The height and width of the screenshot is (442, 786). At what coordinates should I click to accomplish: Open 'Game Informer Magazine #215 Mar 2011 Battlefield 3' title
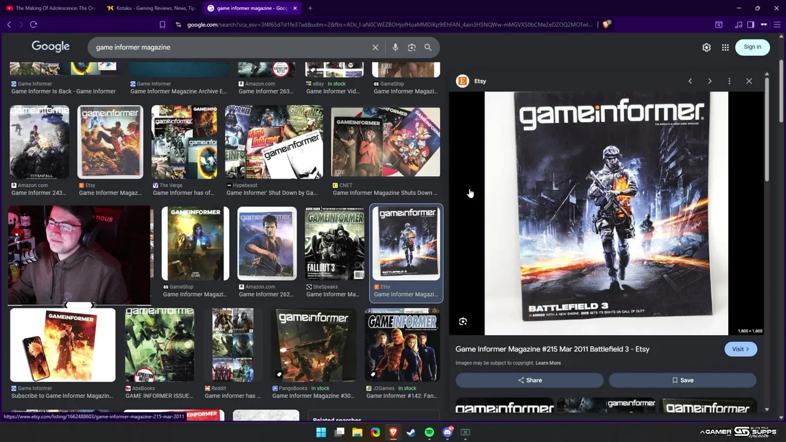click(552, 349)
